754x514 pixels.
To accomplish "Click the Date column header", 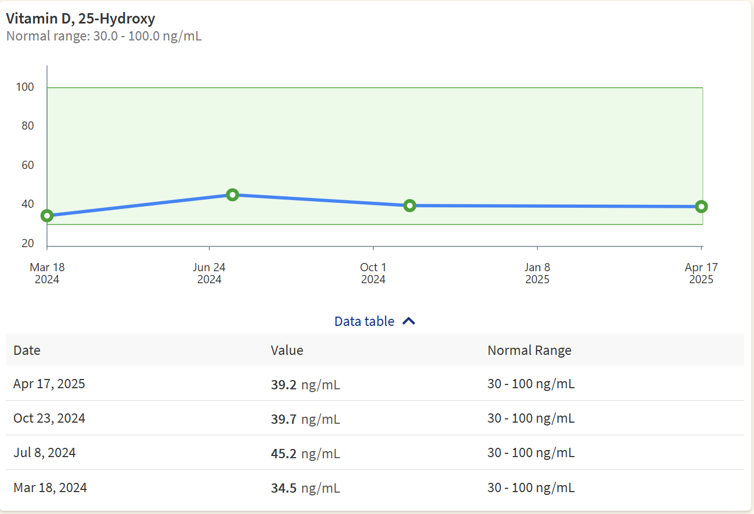I will (x=27, y=351).
